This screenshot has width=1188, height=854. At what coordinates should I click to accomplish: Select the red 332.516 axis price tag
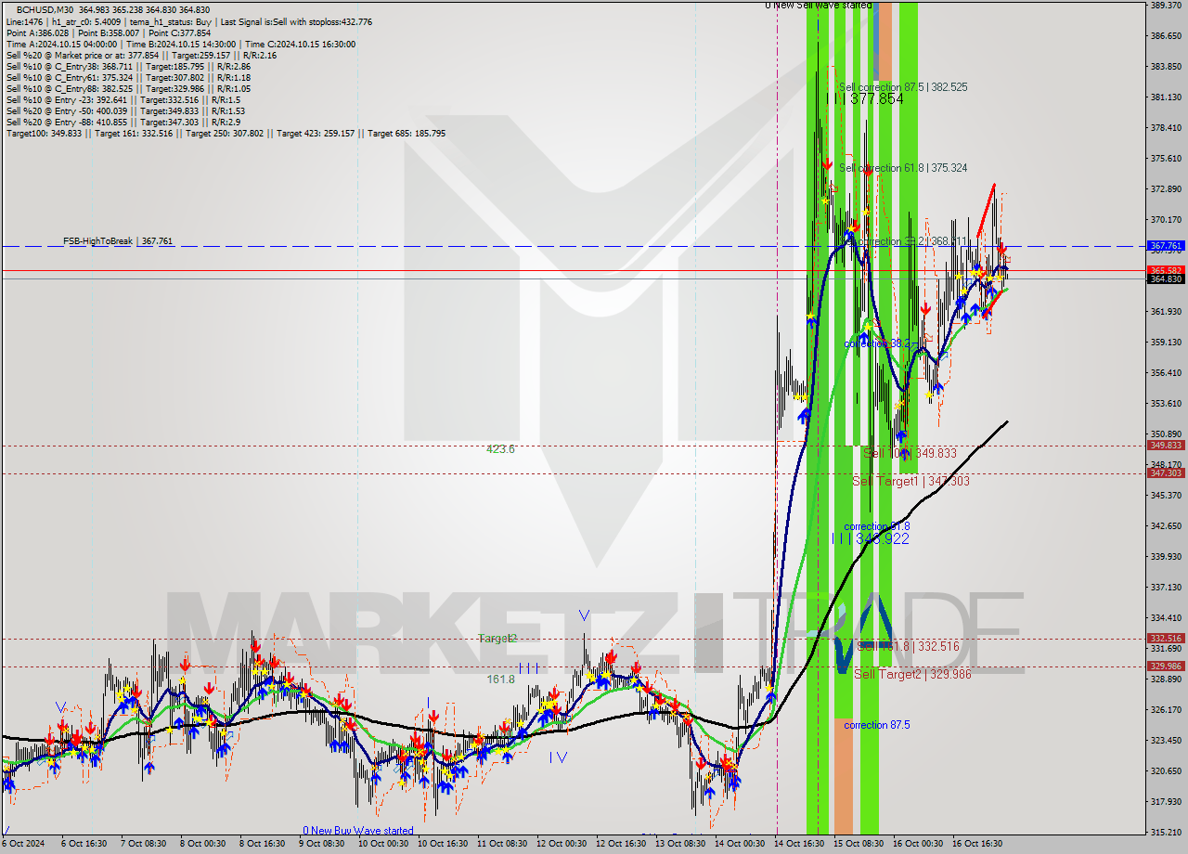pyautogui.click(x=1166, y=639)
